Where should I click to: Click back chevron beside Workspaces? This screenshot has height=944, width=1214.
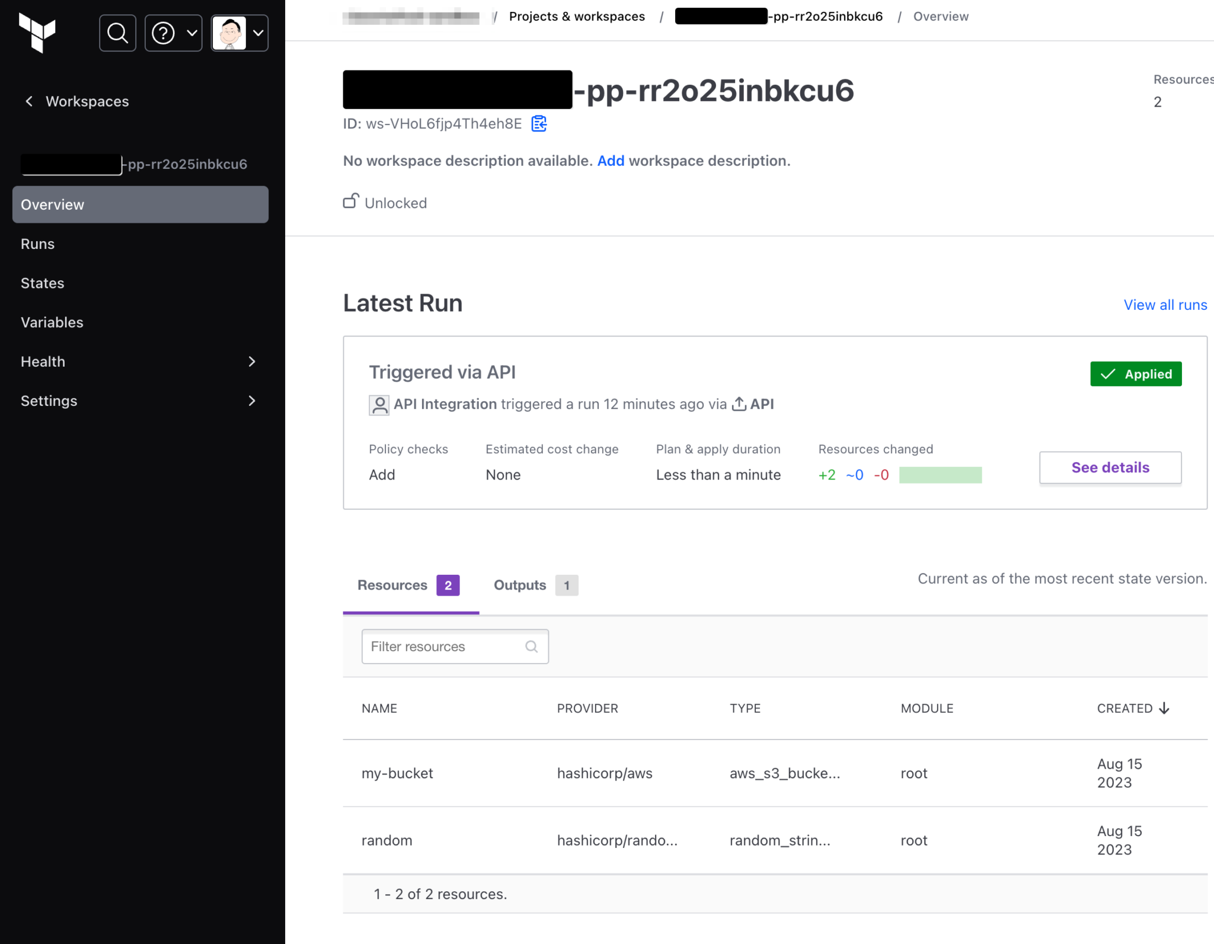(29, 101)
